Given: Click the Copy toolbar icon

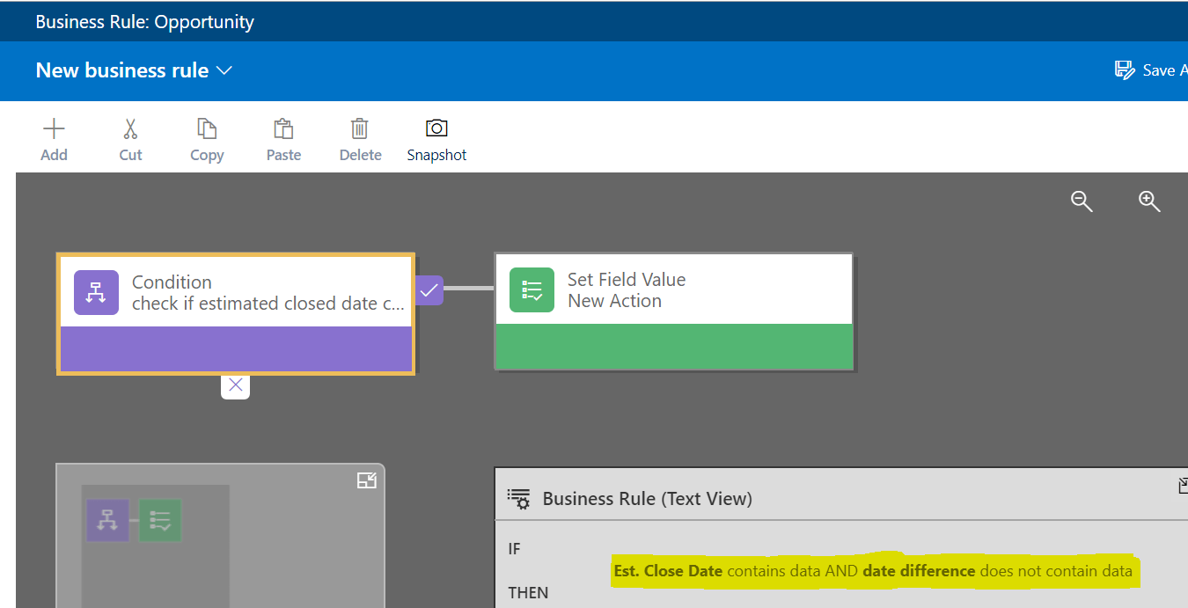Looking at the screenshot, I should pos(207,129).
